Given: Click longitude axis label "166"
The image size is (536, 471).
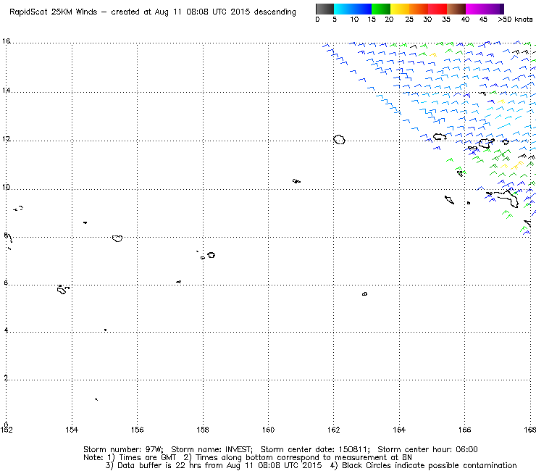Looking at the screenshot, I should pyautogui.click(x=464, y=430).
